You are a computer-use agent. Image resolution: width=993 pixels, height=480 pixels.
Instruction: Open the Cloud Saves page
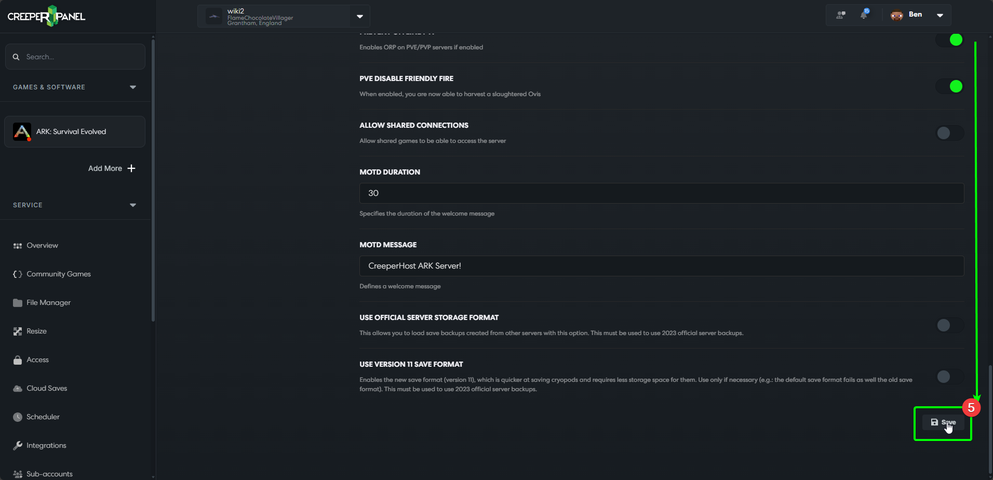(x=47, y=388)
